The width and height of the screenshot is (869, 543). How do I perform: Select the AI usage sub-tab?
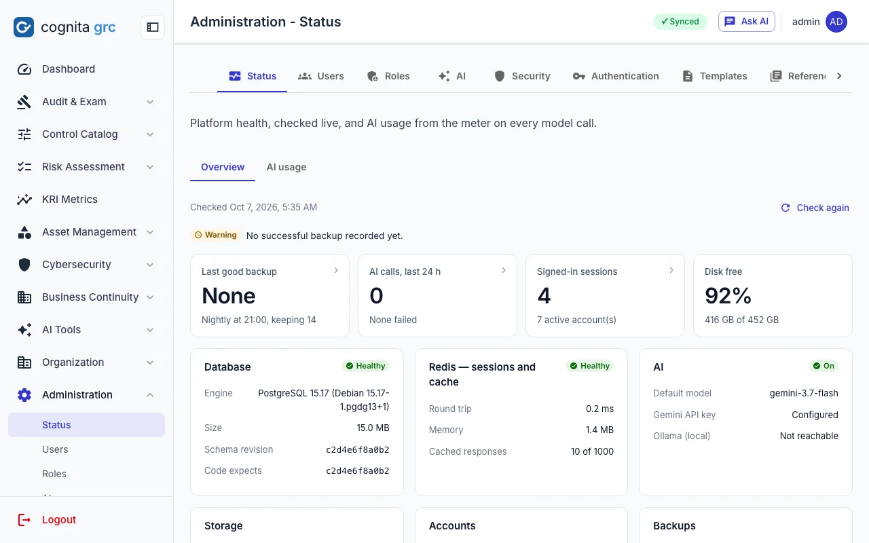[286, 167]
